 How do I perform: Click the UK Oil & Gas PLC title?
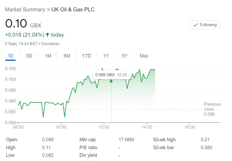[73, 10]
